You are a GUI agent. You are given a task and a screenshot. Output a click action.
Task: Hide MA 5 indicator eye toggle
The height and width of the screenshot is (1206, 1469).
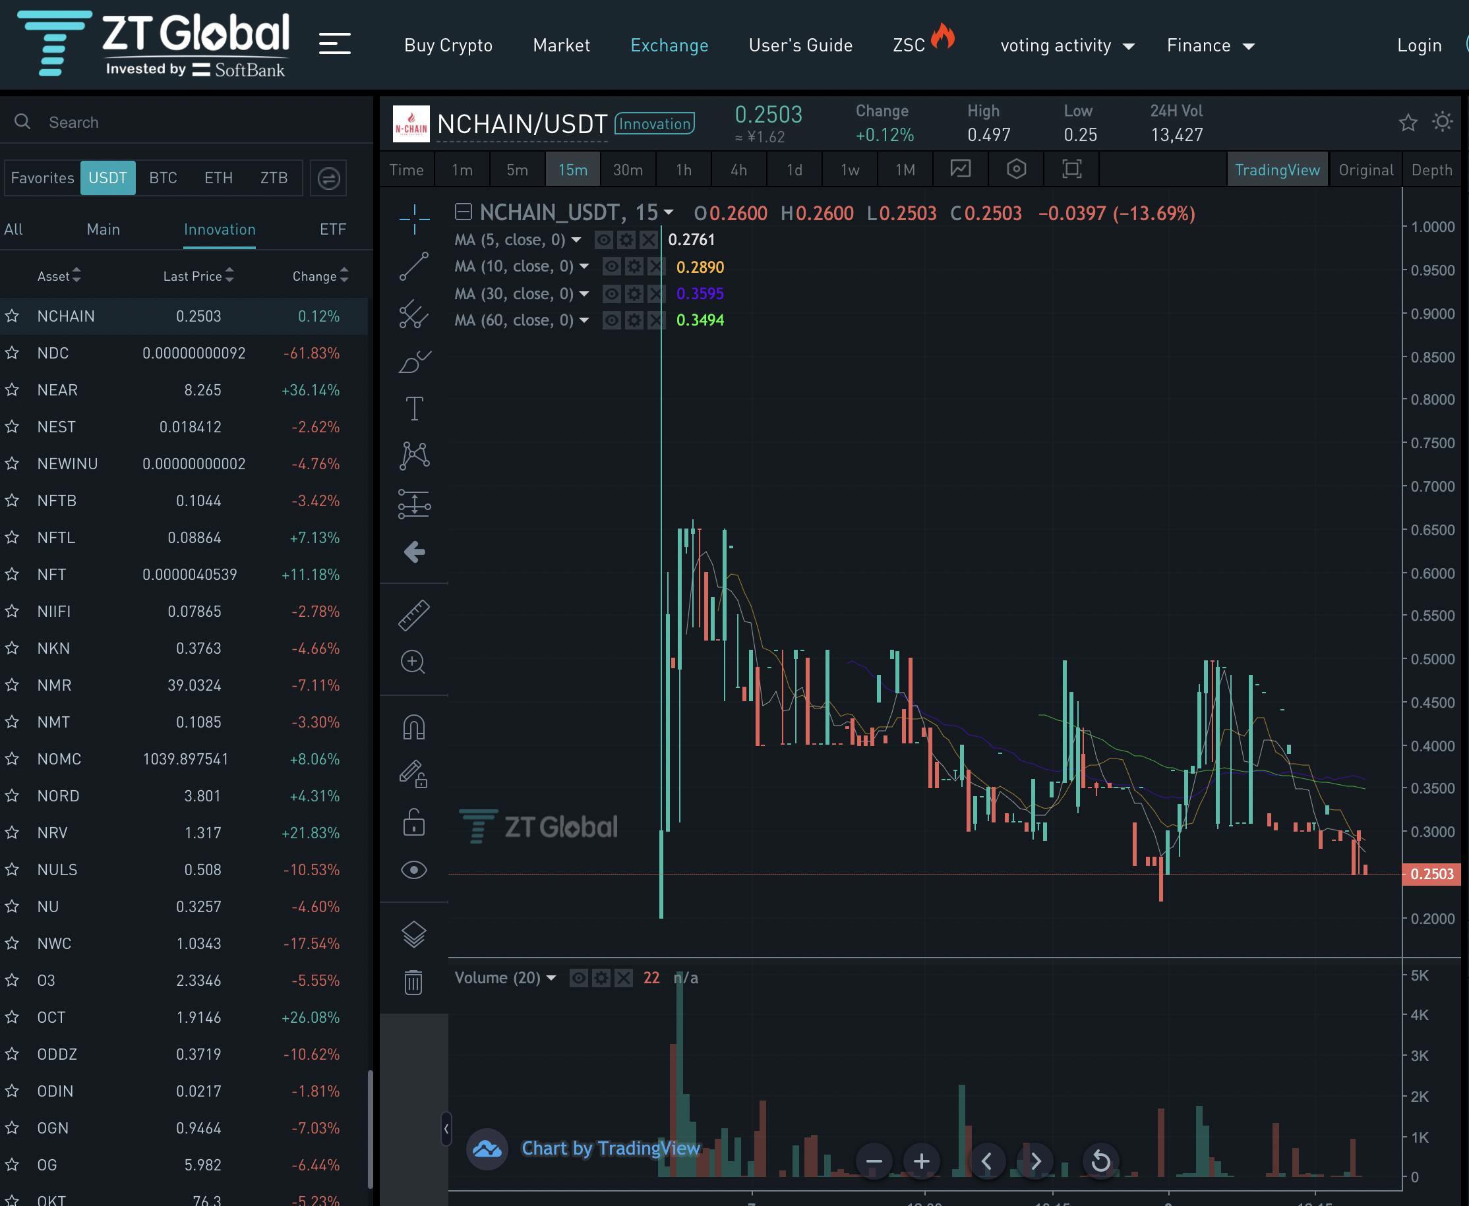pyautogui.click(x=603, y=241)
